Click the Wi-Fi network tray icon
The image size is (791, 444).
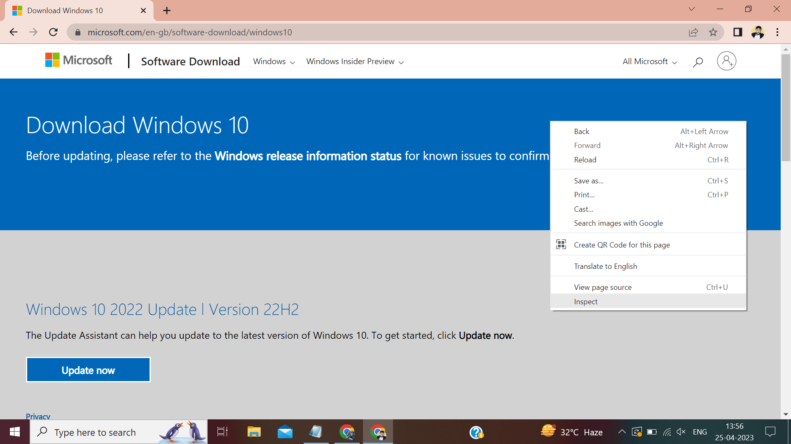(667, 432)
